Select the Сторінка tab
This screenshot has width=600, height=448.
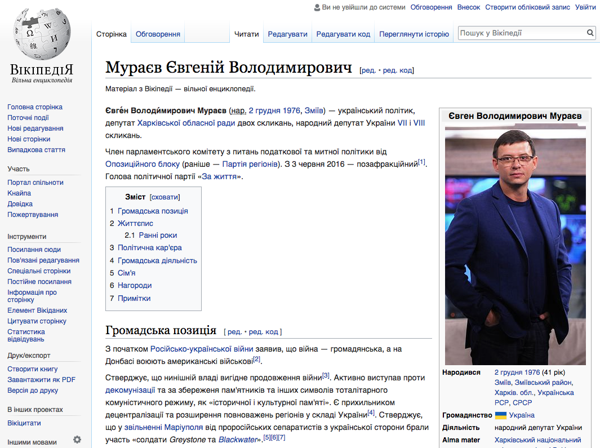[x=112, y=34]
